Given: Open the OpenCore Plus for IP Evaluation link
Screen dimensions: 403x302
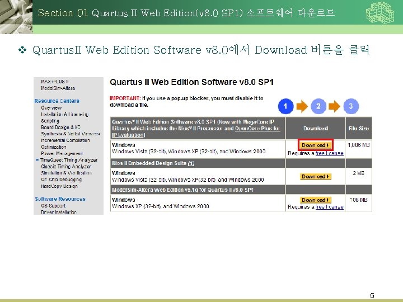Looking at the screenshot, I should tap(196, 132).
